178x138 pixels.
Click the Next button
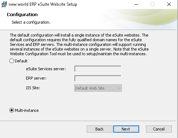point(126,129)
